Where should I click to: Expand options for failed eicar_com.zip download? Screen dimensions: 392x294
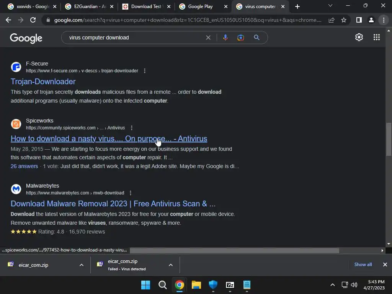pos(171,265)
